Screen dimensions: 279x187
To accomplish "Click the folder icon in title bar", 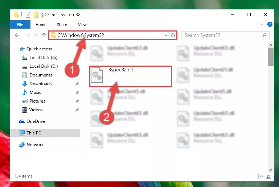I will pyautogui.click(x=16, y=15).
